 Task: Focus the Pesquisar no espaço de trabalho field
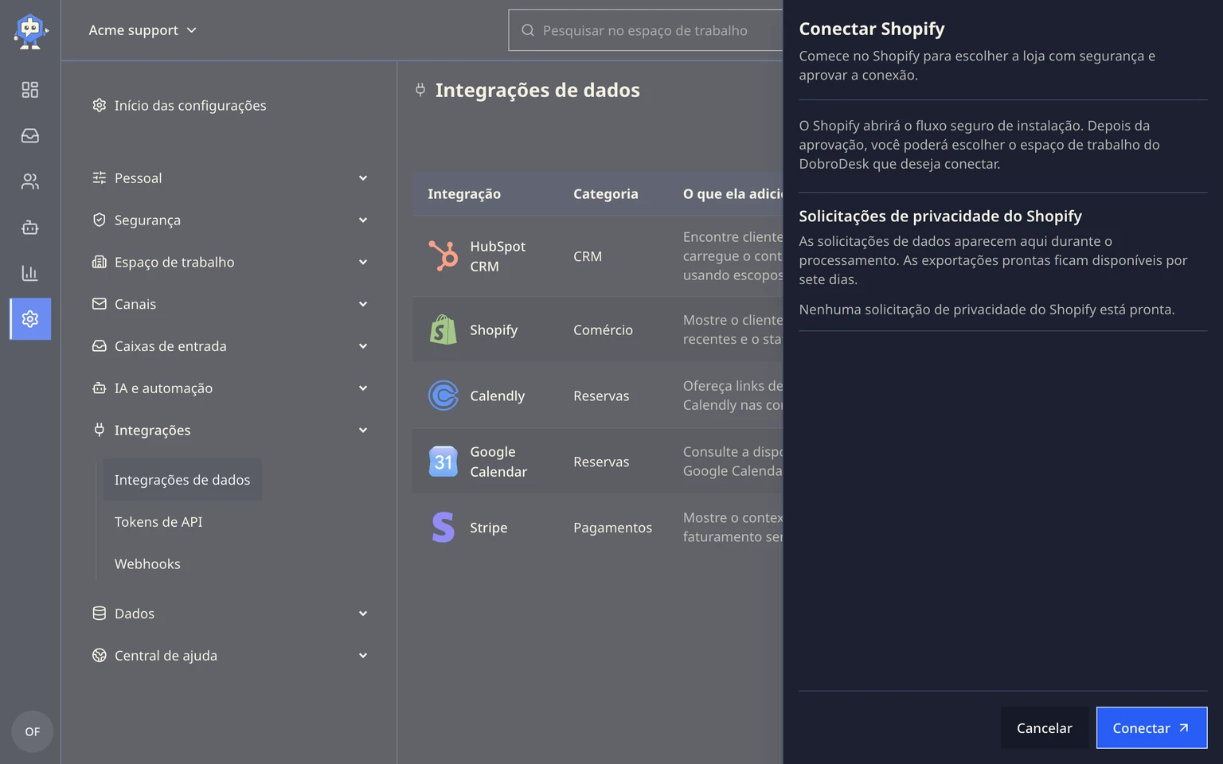click(645, 30)
